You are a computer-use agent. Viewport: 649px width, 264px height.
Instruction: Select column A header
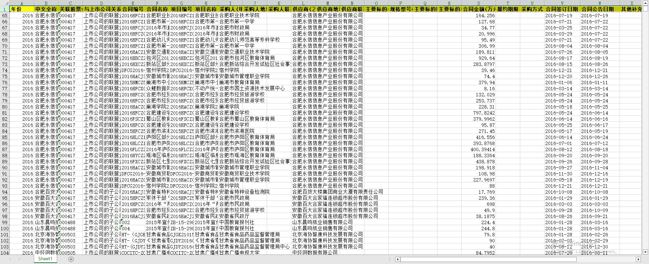(x=22, y=3)
